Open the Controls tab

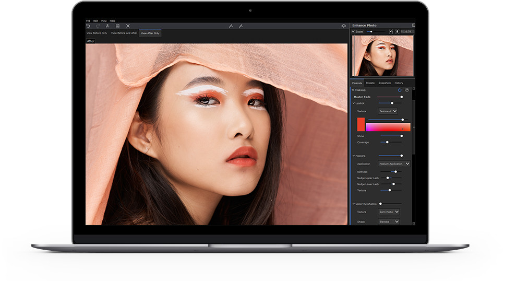click(x=357, y=83)
